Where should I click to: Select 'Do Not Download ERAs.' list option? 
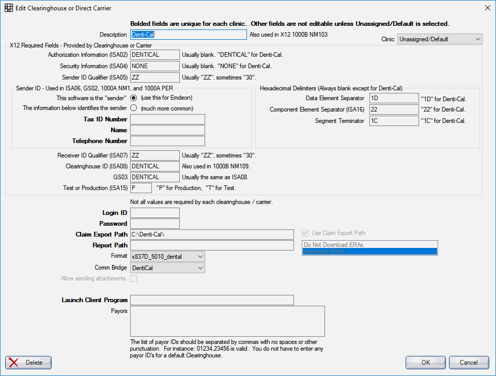point(369,245)
